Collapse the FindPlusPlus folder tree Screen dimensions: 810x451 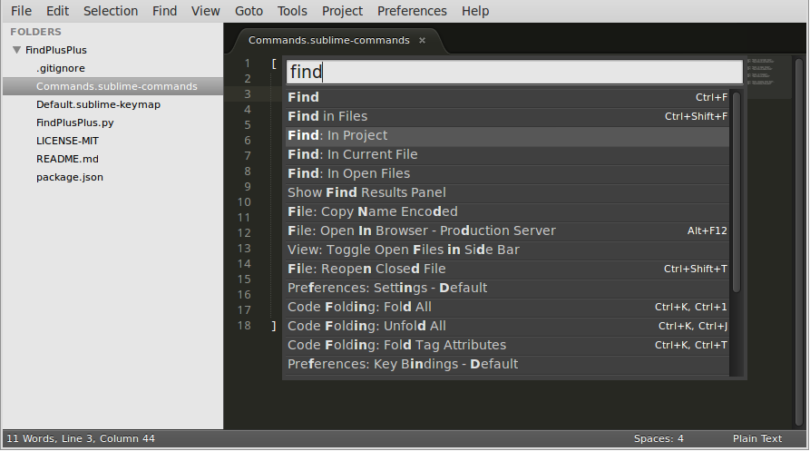click(x=16, y=51)
